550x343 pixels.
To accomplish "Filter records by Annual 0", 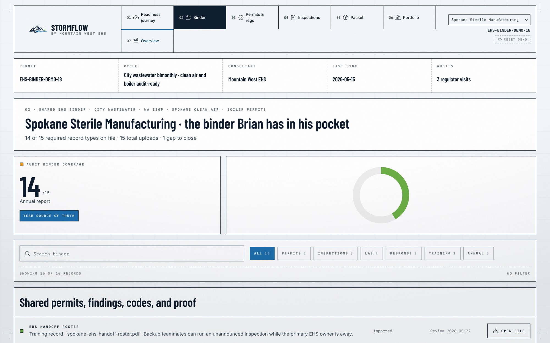I will (x=478, y=254).
